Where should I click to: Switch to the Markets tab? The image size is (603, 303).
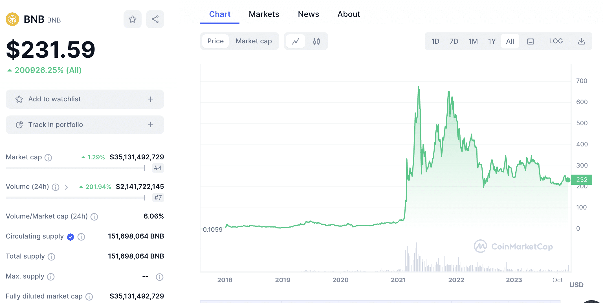point(264,14)
